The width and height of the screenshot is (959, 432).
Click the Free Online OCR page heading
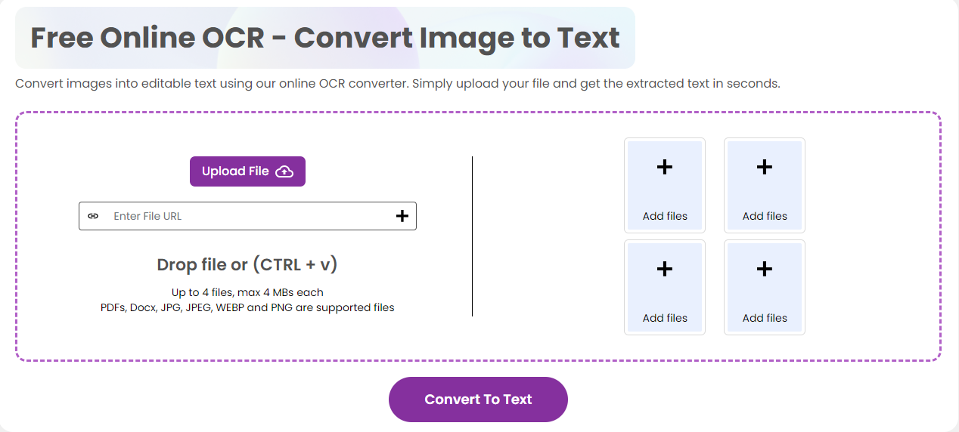tap(325, 38)
